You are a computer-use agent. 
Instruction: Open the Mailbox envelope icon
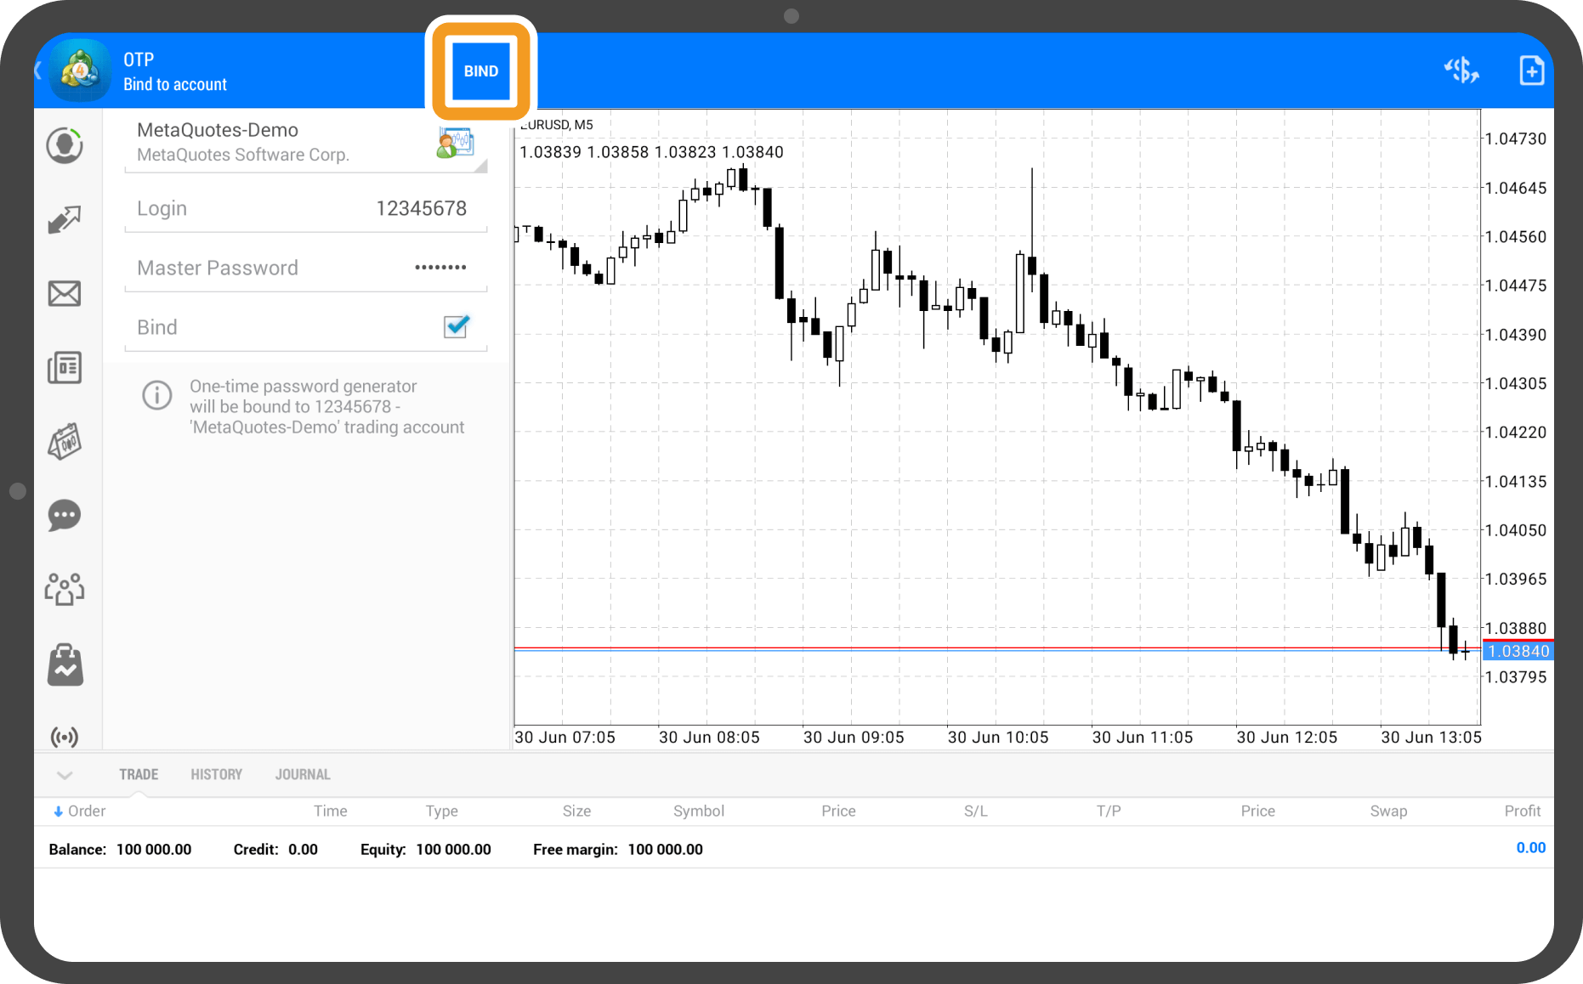pos(65,294)
